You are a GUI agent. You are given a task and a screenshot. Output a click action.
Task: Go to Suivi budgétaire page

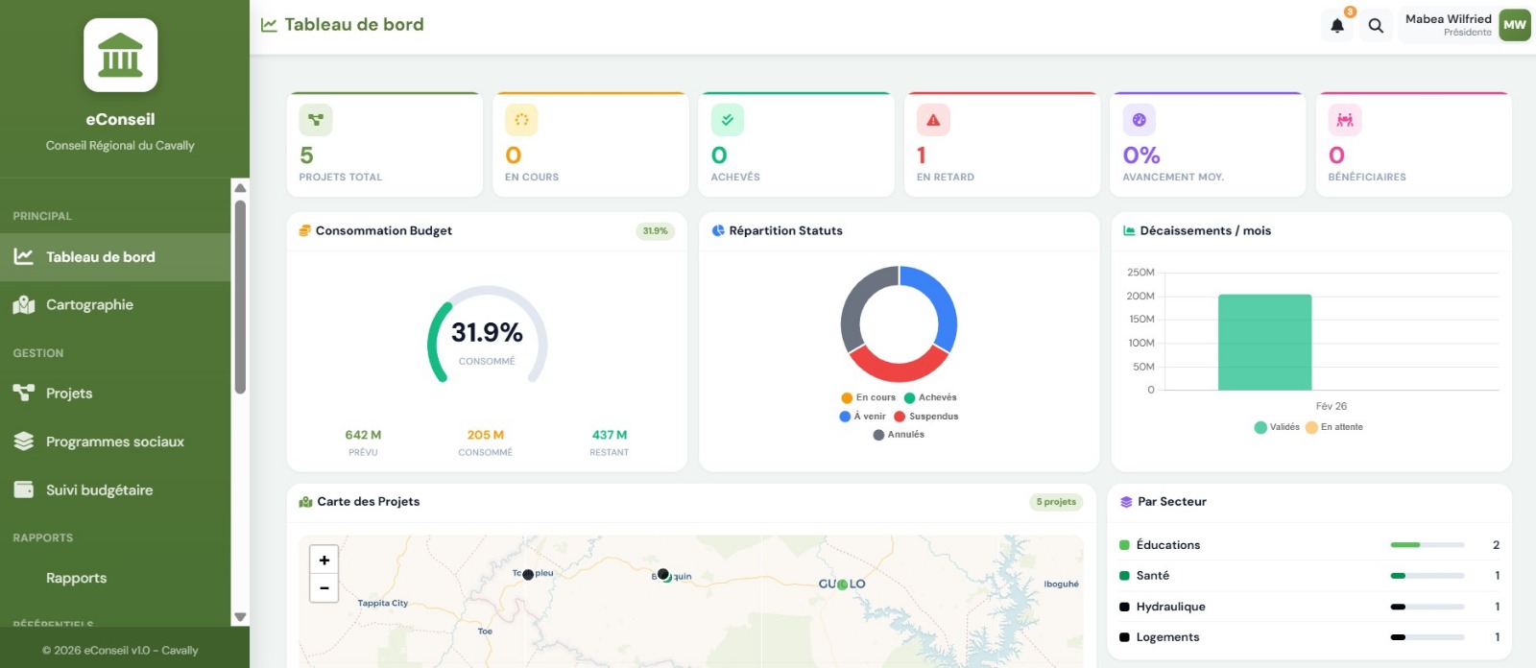pyautogui.click(x=99, y=490)
